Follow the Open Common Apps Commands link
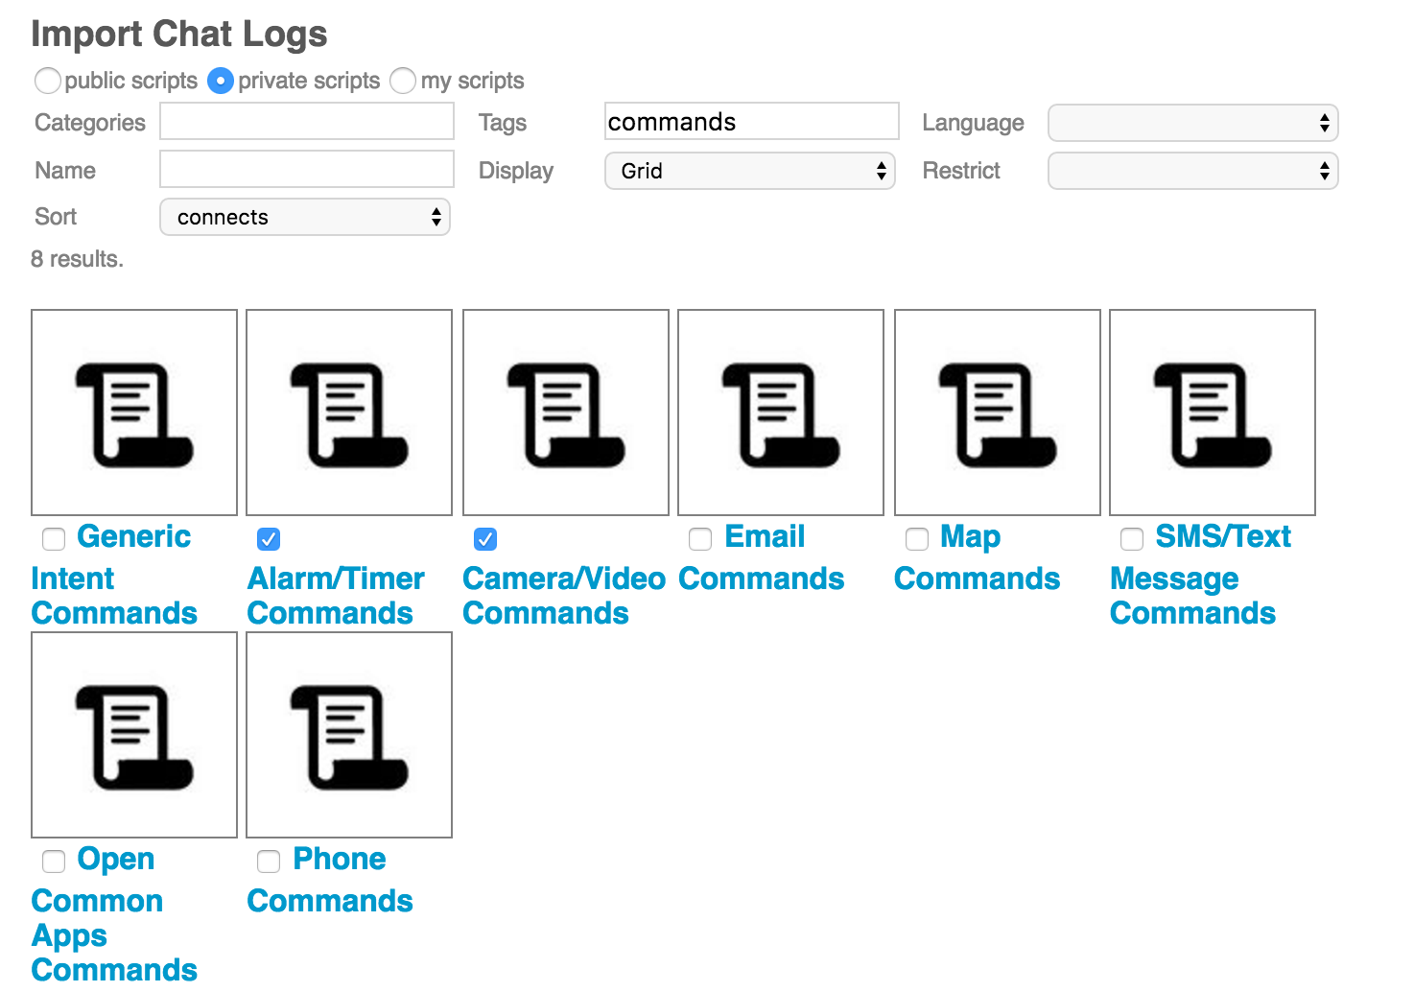The image size is (1414, 992). point(114,914)
